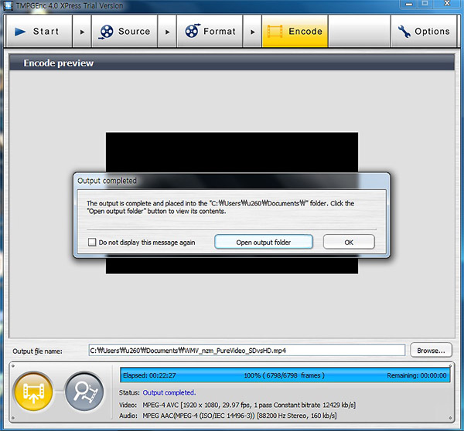Click the arrow between Format and Encode
Viewport: 464px width, 431px height.
[x=252, y=32]
